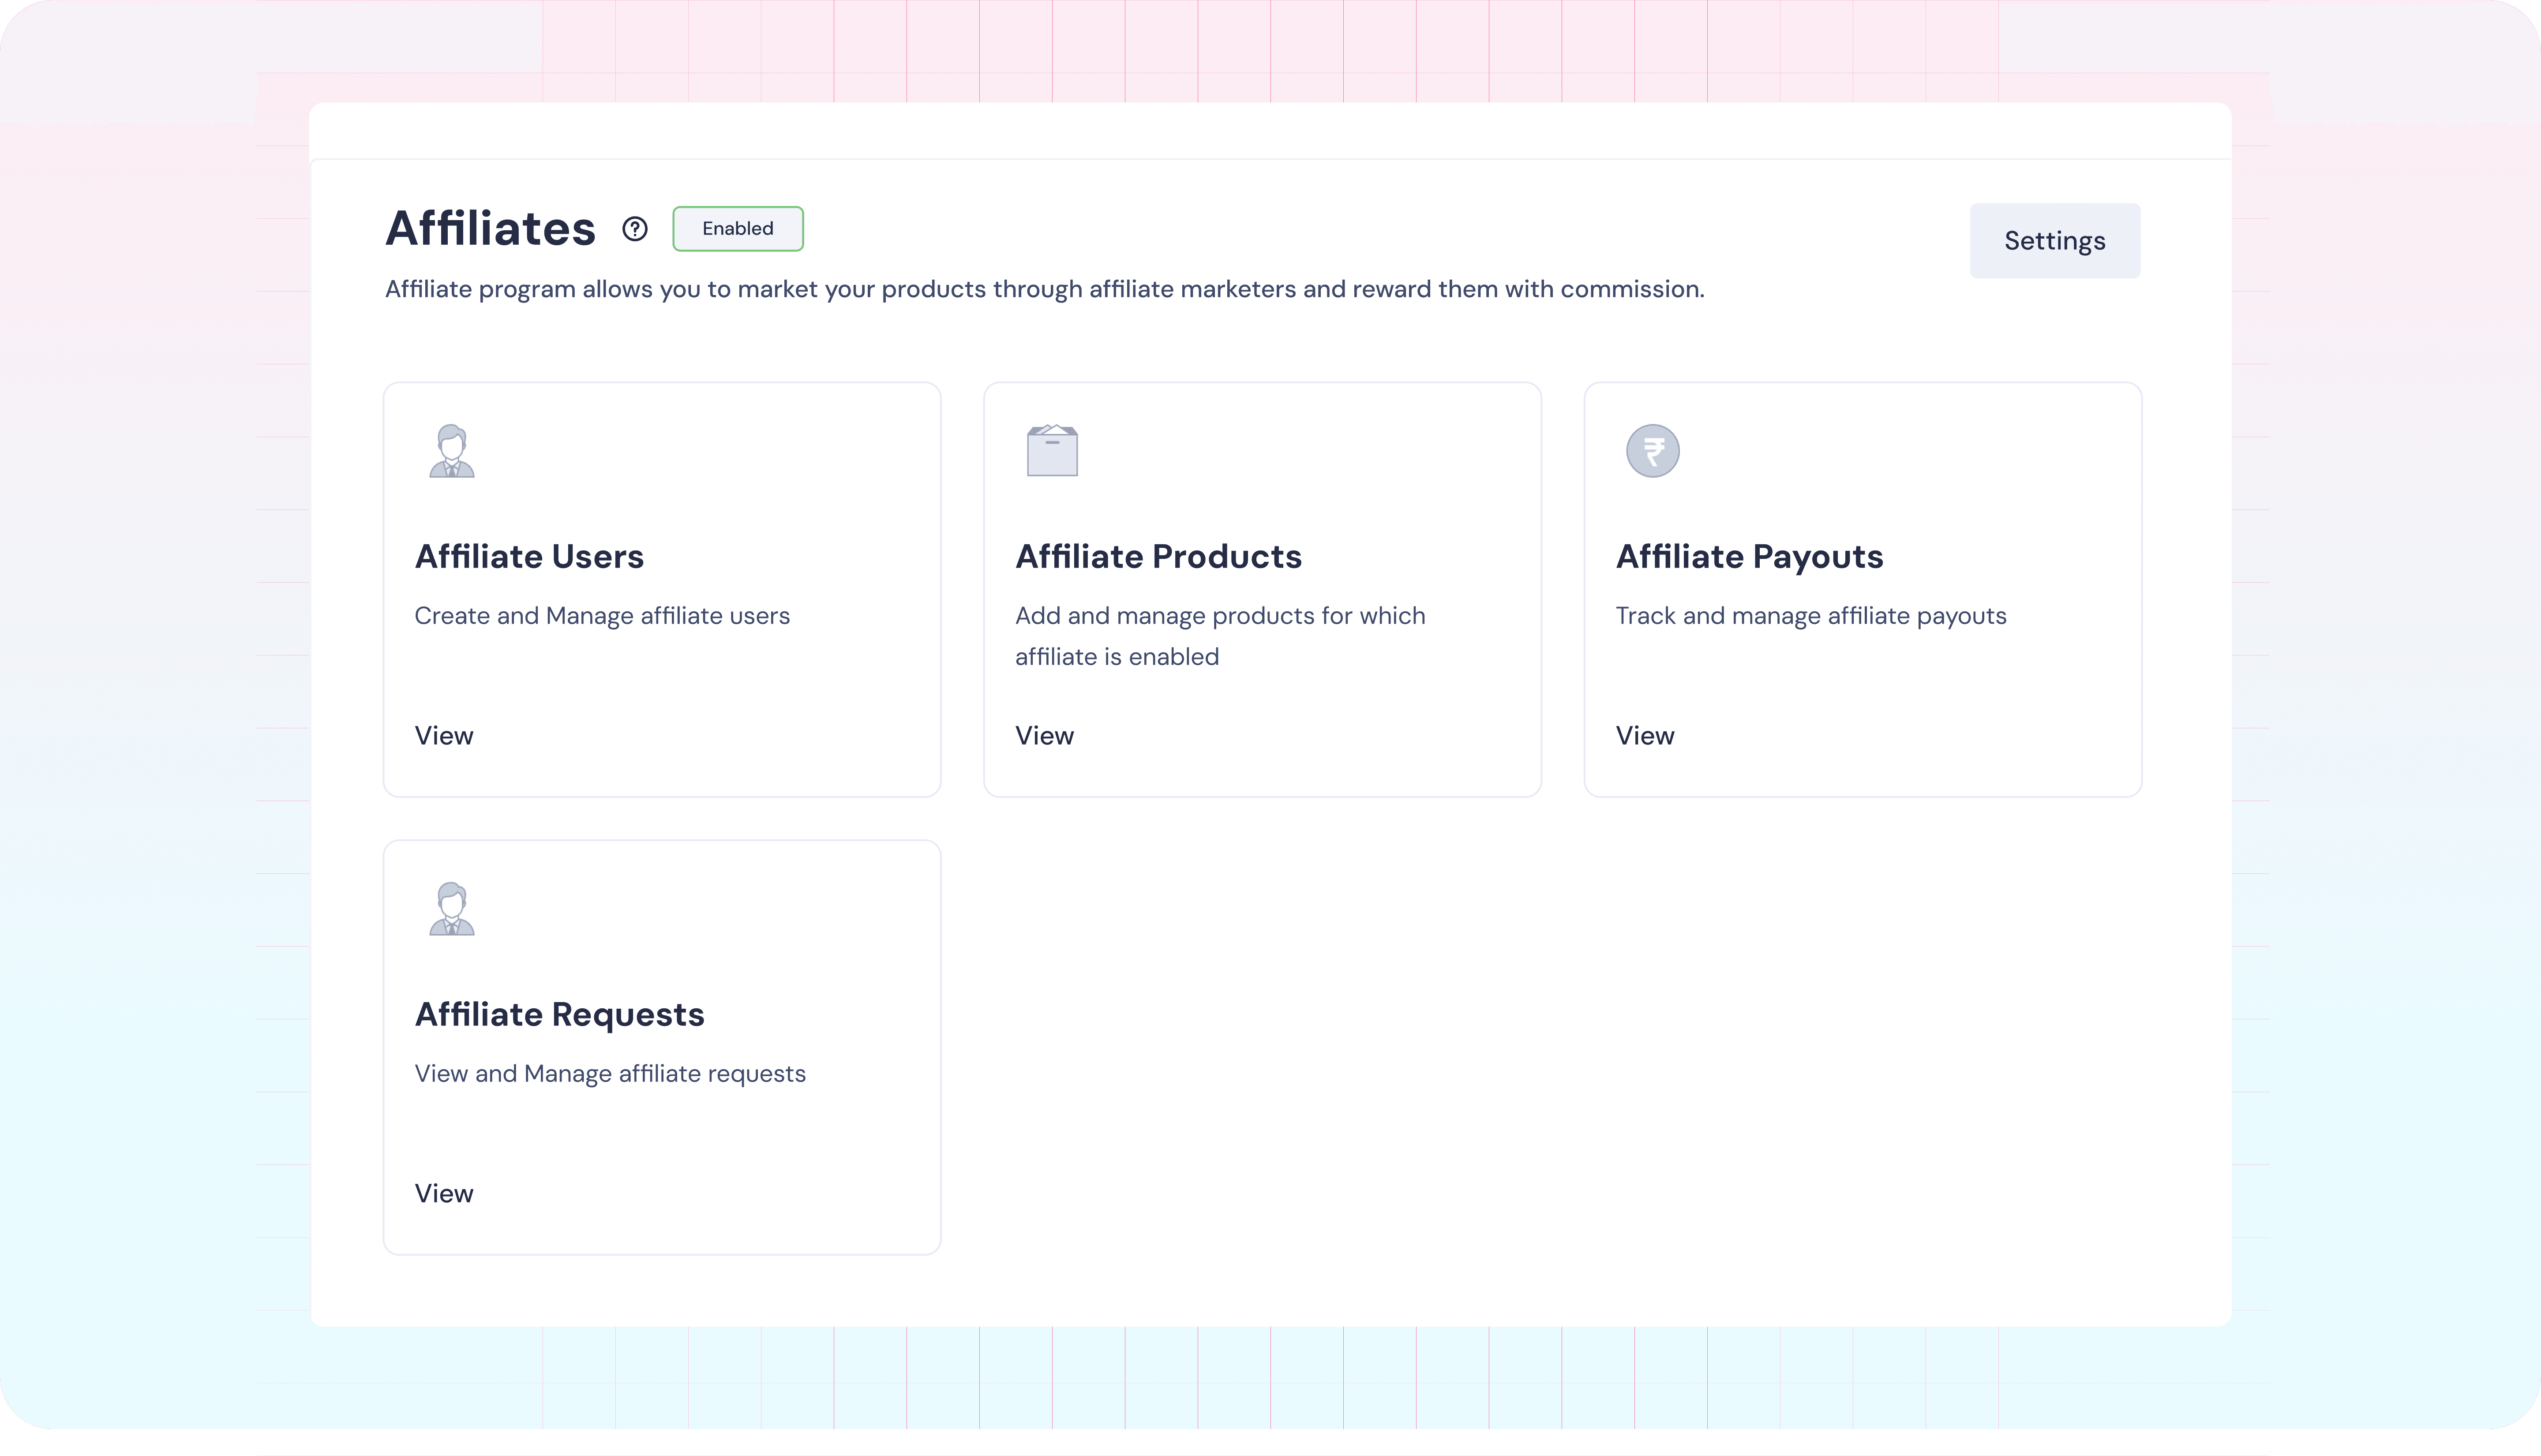This screenshot has width=2541, height=1456.
Task: Select the Affiliate Requests card title
Action: pyautogui.click(x=559, y=1015)
